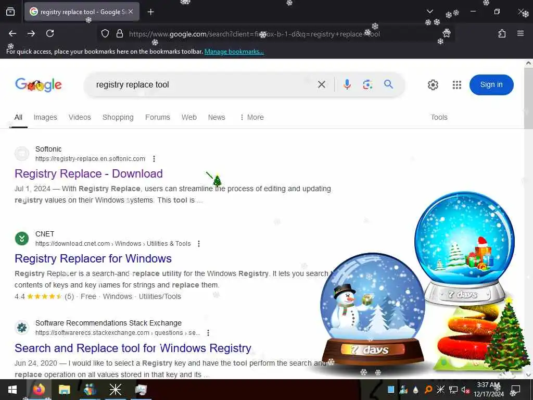533x400 pixels.
Task: Click the page vertical scrollbar thumb
Action: click(x=528, y=98)
